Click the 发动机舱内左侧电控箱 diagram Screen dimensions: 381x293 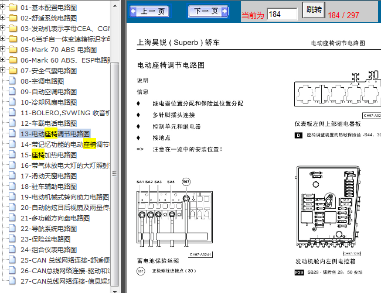328,208
